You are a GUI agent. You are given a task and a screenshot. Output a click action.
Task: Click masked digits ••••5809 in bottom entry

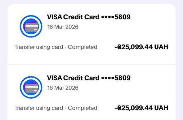(116, 78)
